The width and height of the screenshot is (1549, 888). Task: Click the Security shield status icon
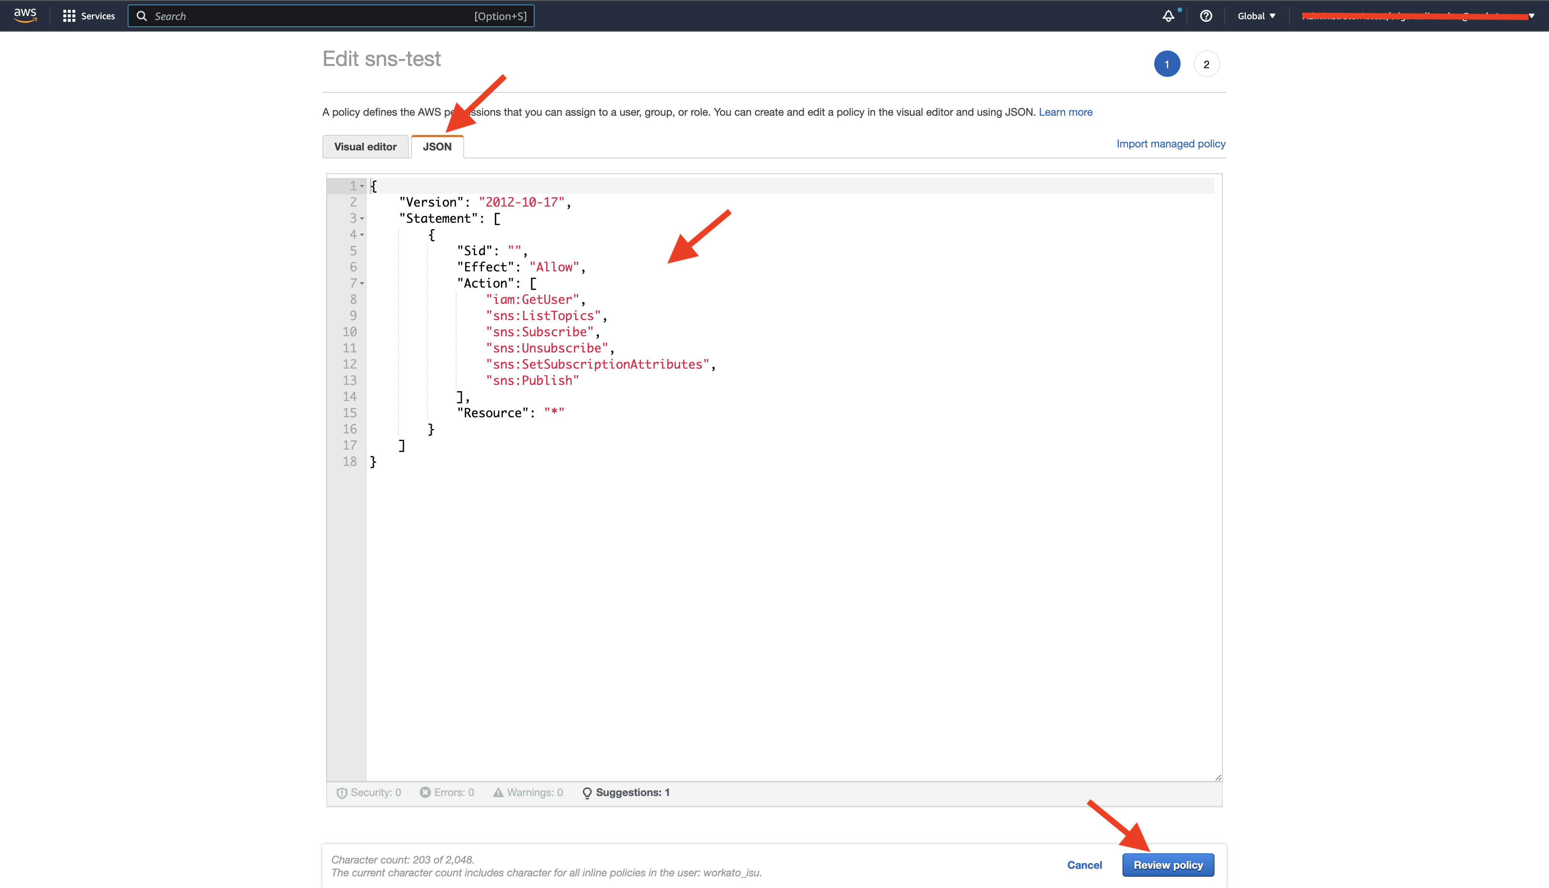(x=342, y=793)
